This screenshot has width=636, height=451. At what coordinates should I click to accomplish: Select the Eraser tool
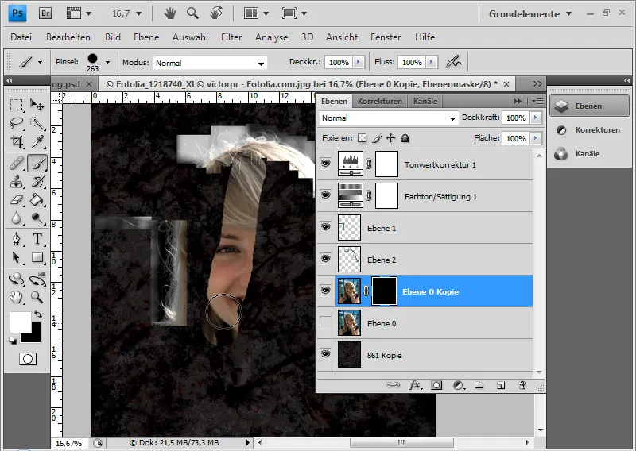point(16,199)
